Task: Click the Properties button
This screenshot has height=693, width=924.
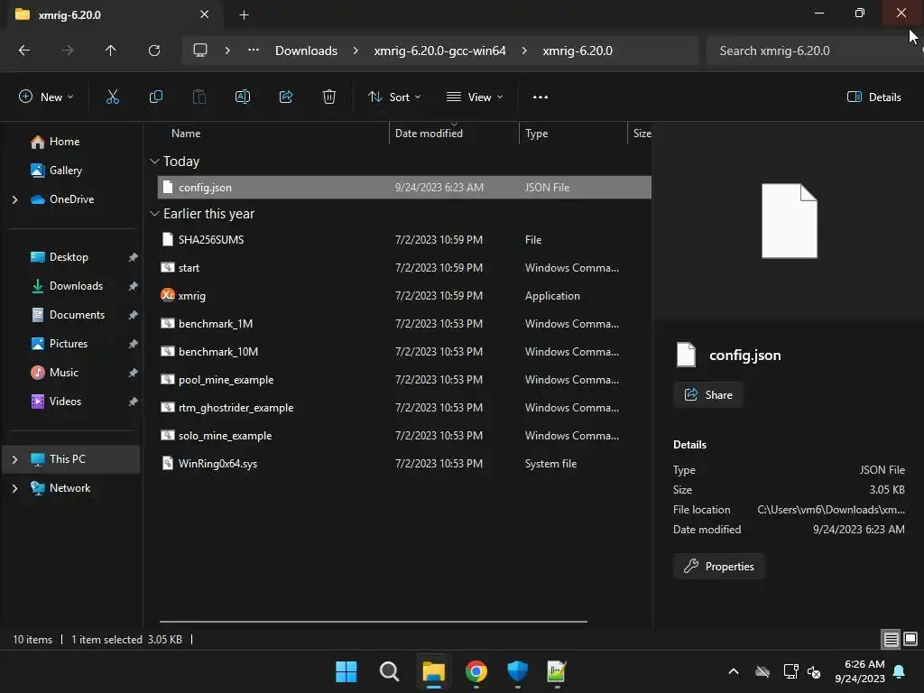Action: pos(719,567)
